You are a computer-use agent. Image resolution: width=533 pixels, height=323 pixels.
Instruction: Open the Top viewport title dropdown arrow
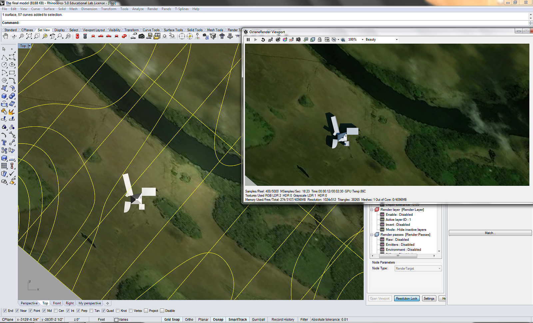(29, 46)
